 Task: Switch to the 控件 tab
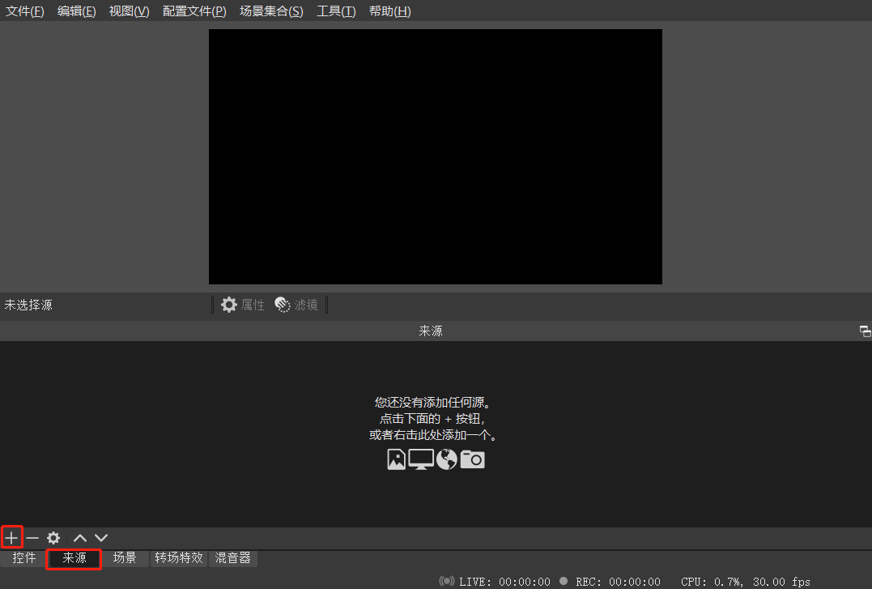24,558
